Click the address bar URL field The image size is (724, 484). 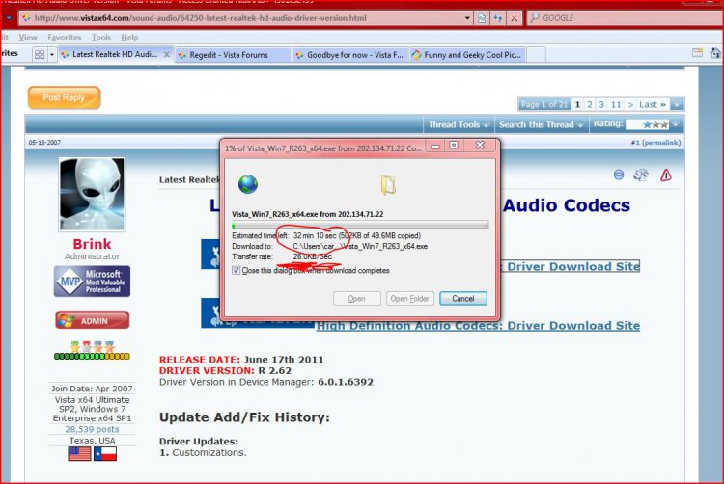point(247,18)
